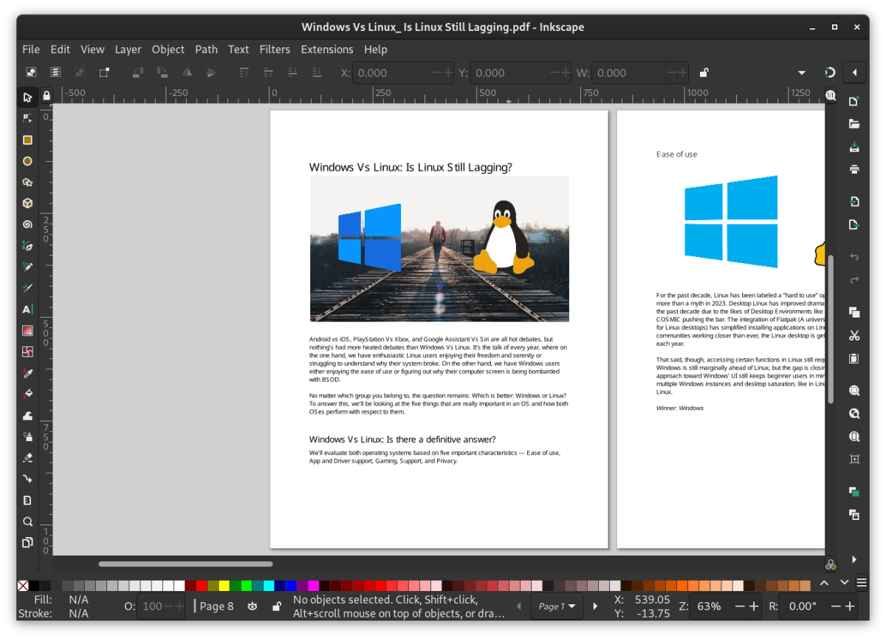Toggle visibility of layer Page 8
The height and width of the screenshot is (639, 886).
pyautogui.click(x=253, y=606)
